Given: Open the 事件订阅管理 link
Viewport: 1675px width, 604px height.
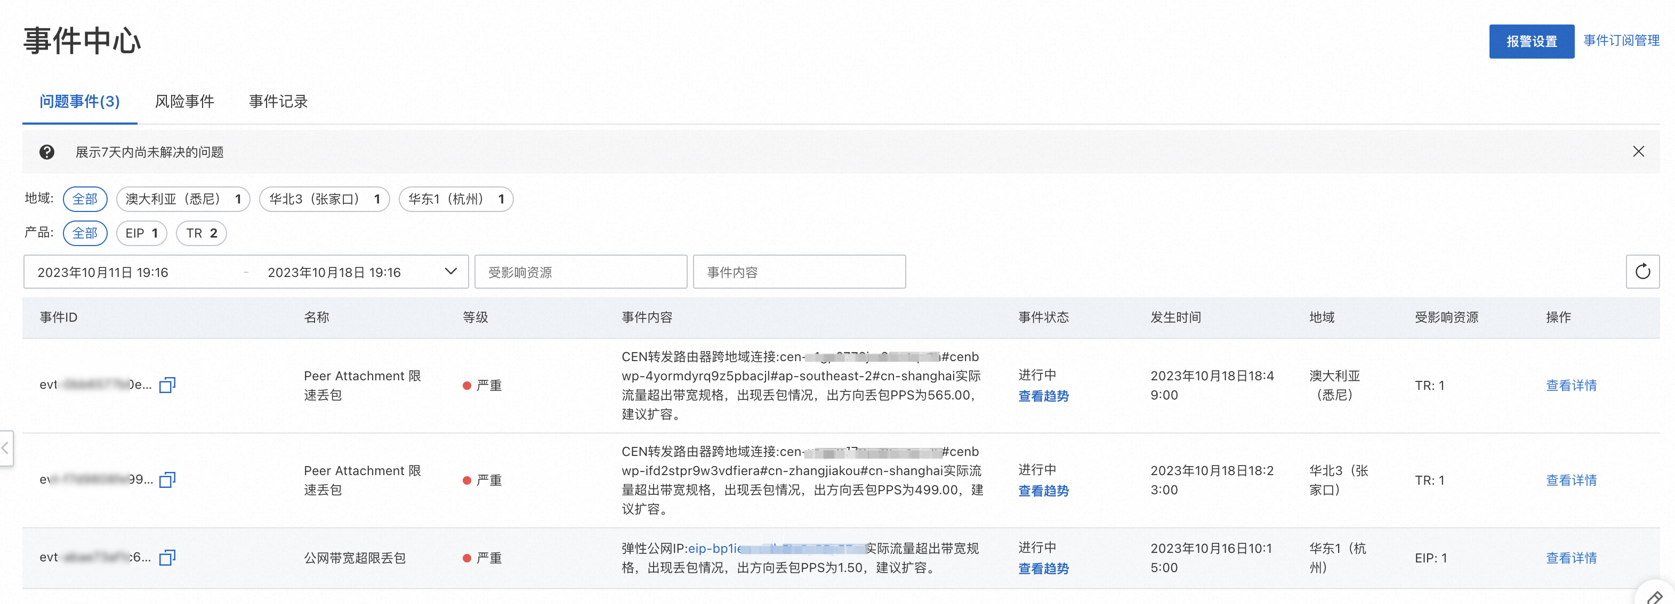Looking at the screenshot, I should (1621, 40).
